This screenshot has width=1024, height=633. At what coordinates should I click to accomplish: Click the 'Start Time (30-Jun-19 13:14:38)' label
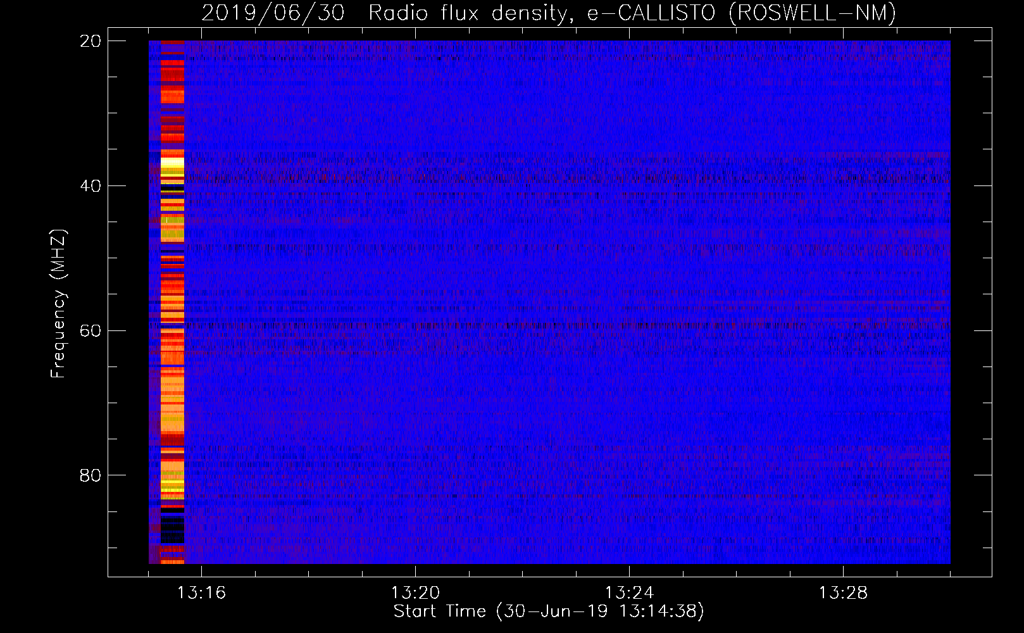(549, 611)
